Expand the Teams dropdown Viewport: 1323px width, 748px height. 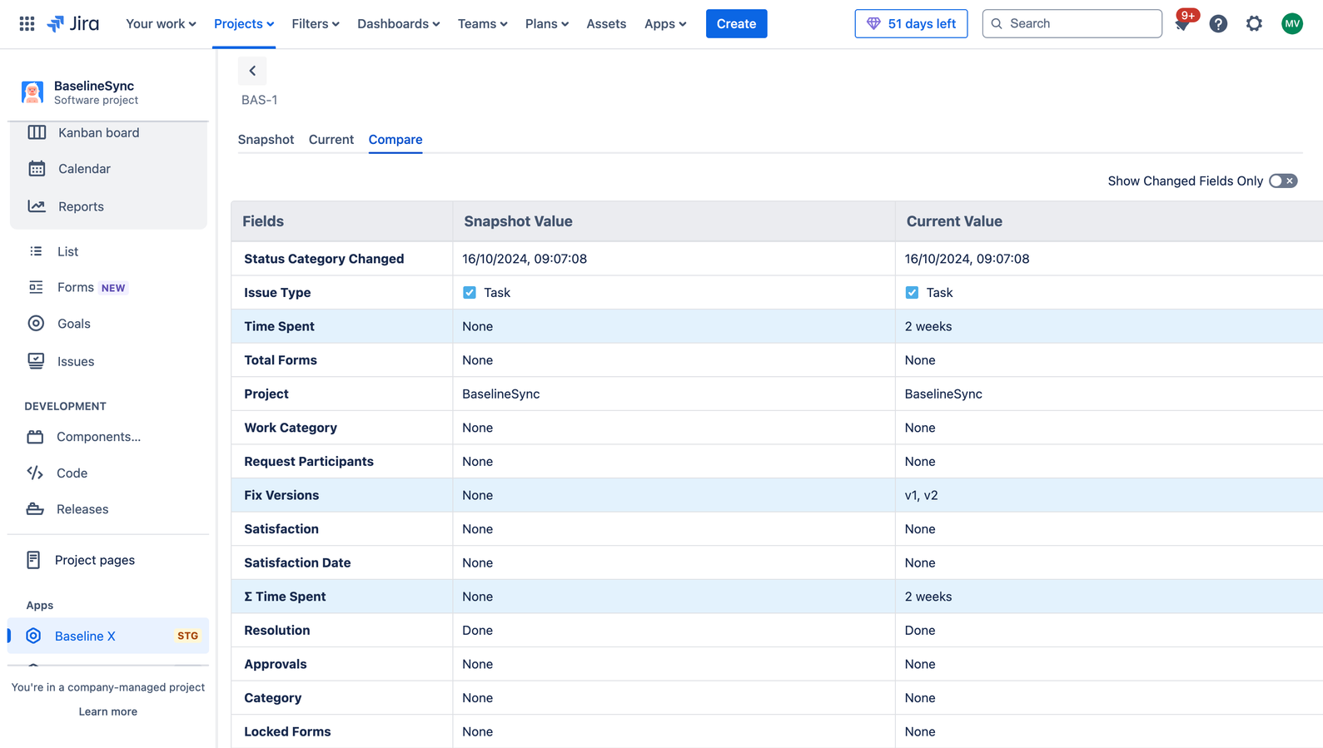click(482, 23)
